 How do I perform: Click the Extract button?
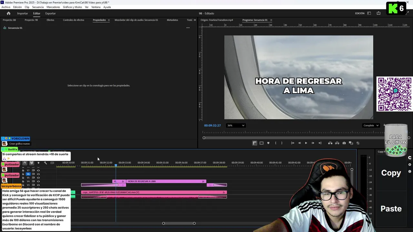(337, 143)
